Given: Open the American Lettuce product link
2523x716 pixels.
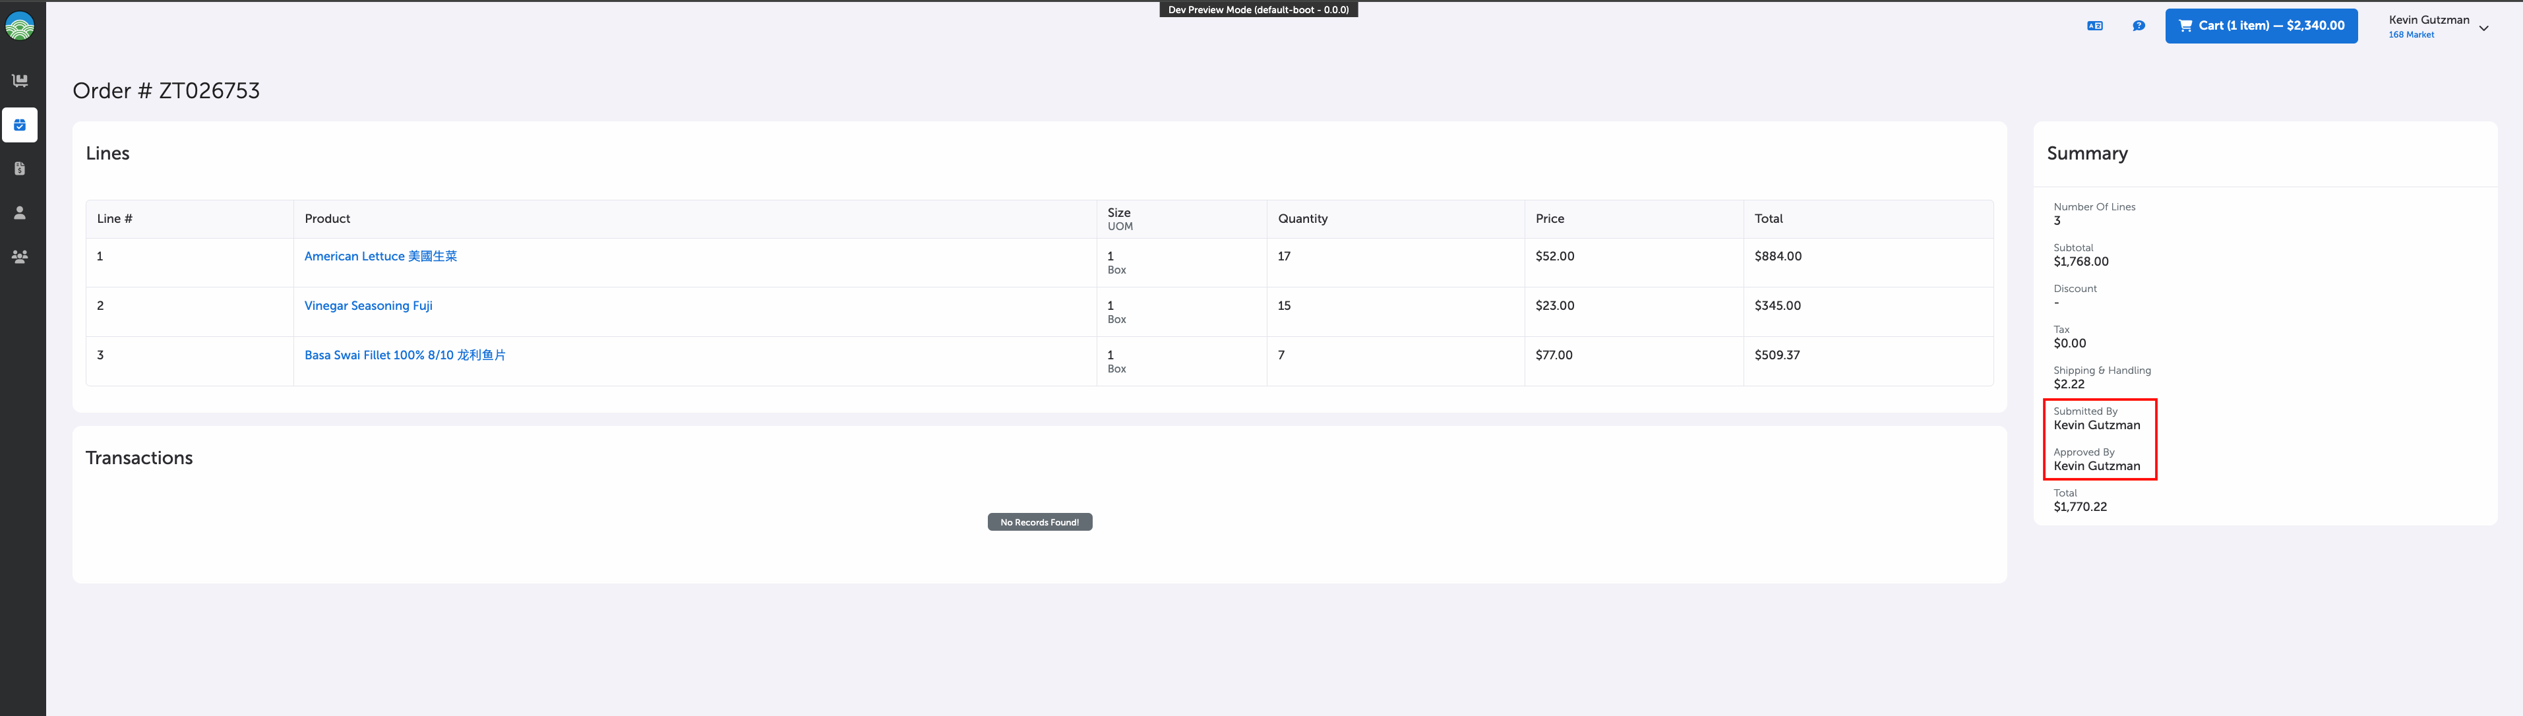Looking at the screenshot, I should [x=380, y=256].
